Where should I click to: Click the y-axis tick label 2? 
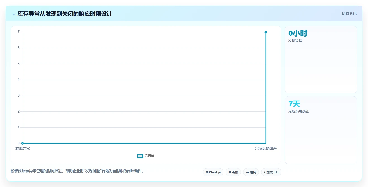pos(18,111)
